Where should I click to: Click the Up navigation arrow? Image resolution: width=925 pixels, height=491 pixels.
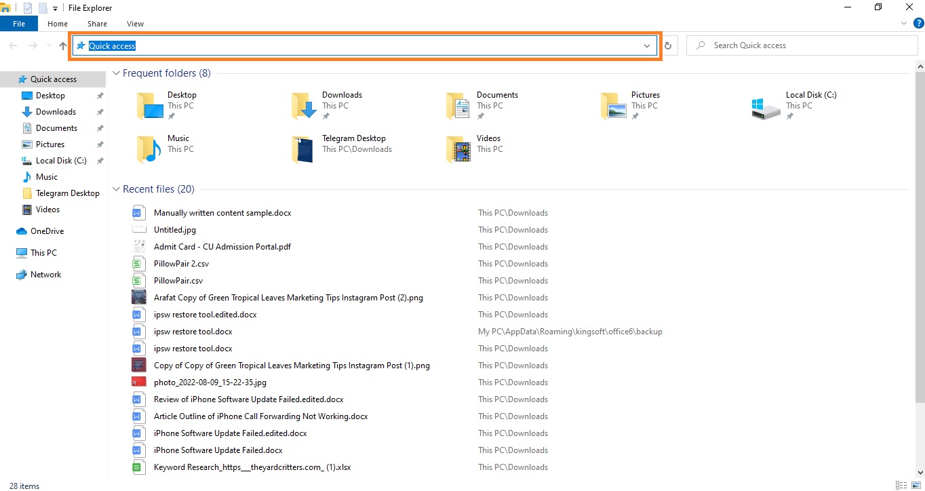coord(62,45)
